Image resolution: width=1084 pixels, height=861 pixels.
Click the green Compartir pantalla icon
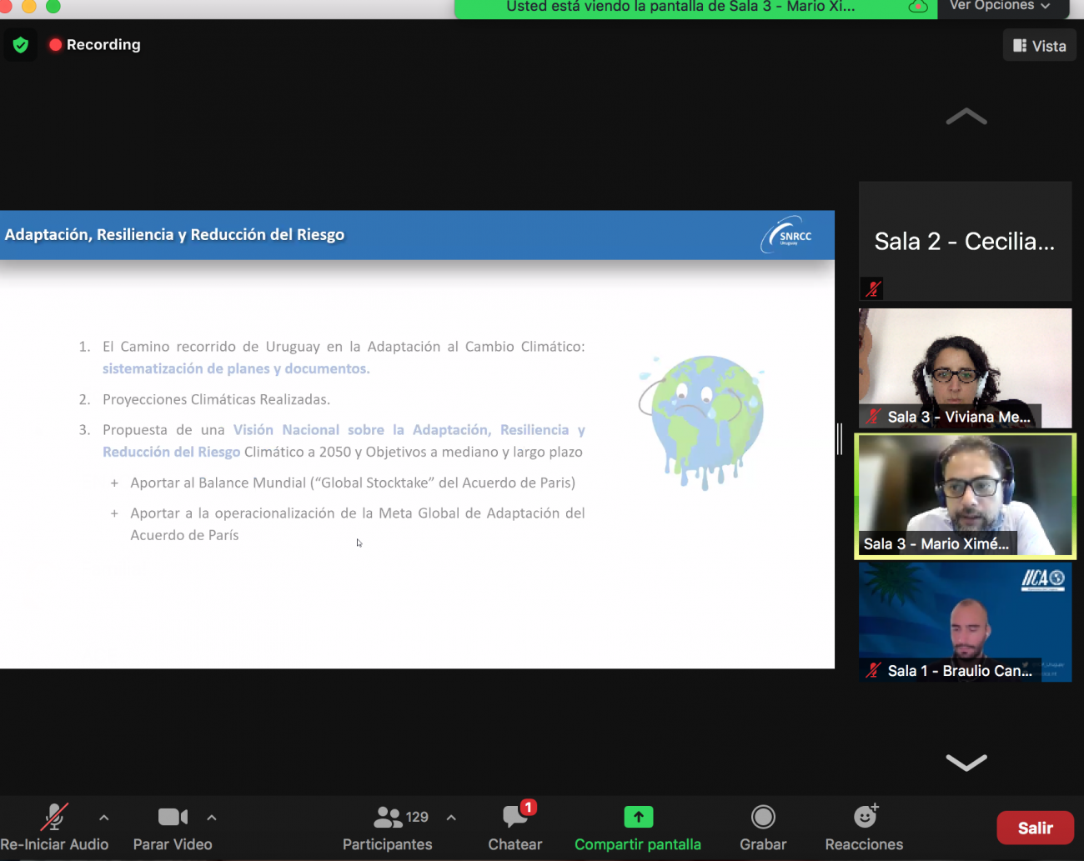pyautogui.click(x=638, y=817)
